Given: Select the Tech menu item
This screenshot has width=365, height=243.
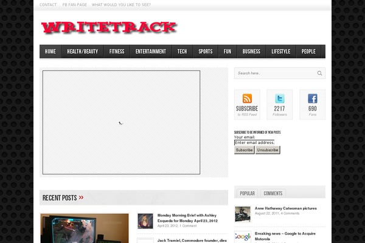Looking at the screenshot, I should point(182,52).
